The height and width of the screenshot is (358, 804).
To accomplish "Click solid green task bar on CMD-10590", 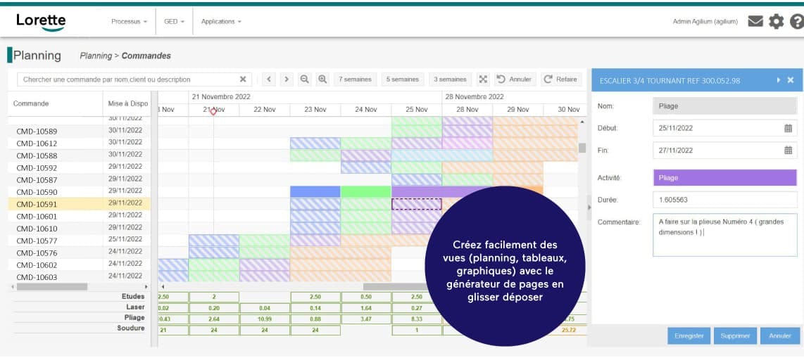I will coord(366,191).
